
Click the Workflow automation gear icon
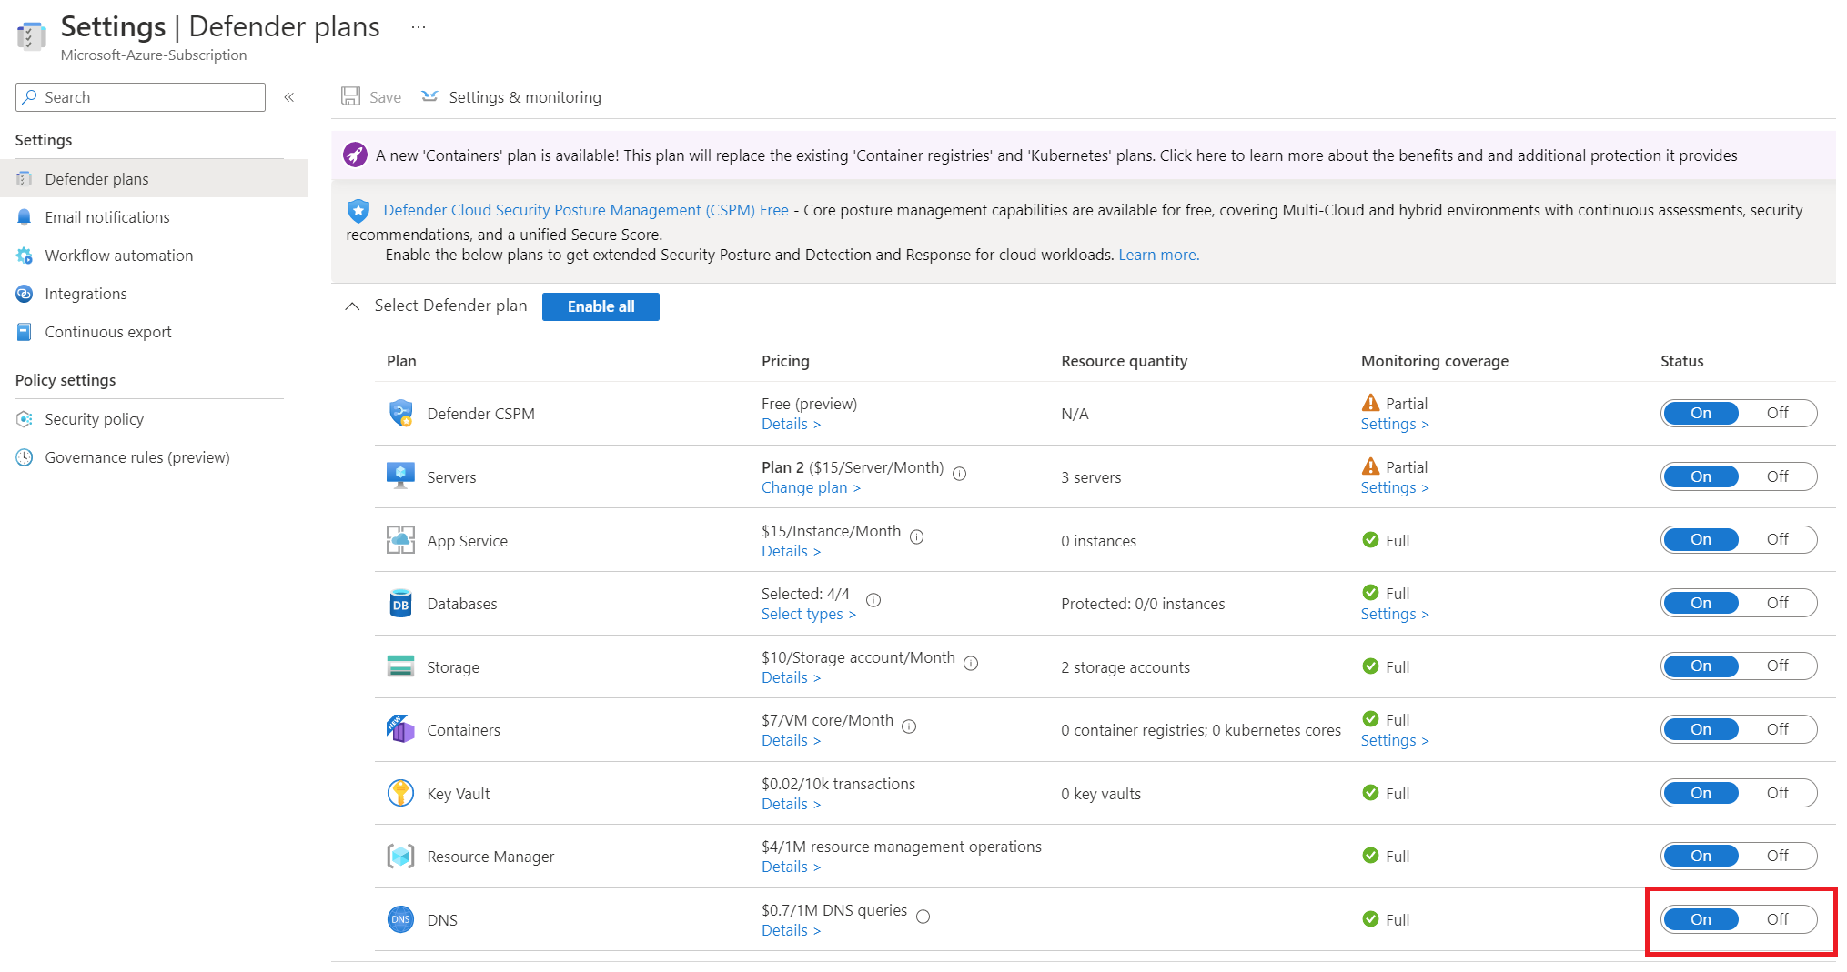[25, 256]
